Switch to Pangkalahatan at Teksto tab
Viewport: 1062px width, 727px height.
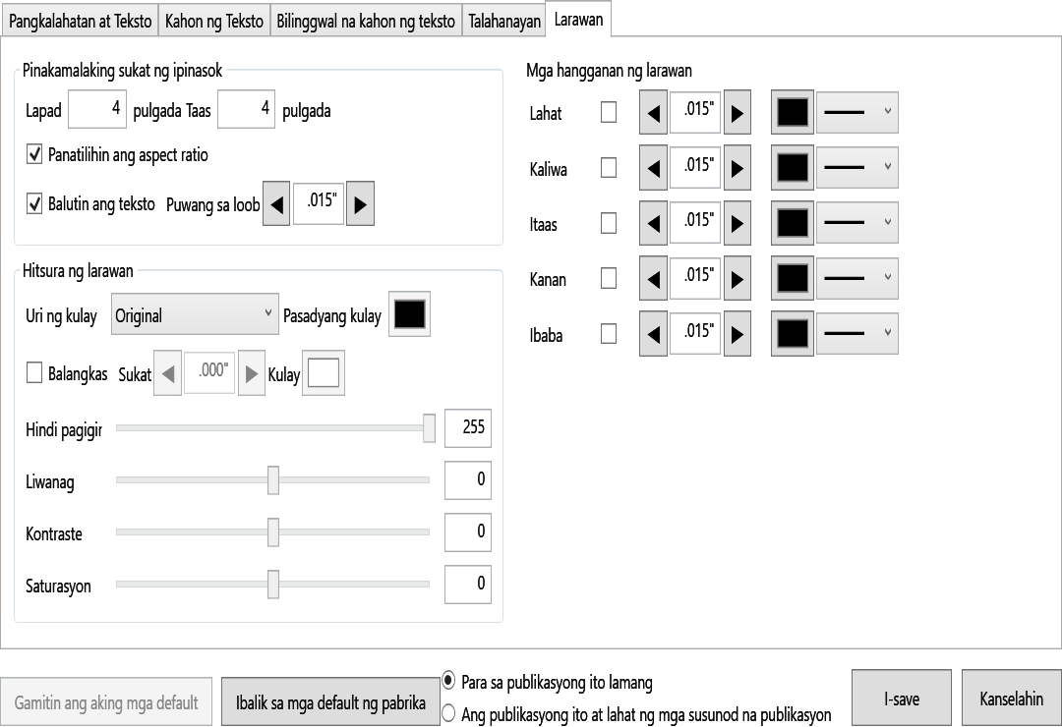[80, 21]
